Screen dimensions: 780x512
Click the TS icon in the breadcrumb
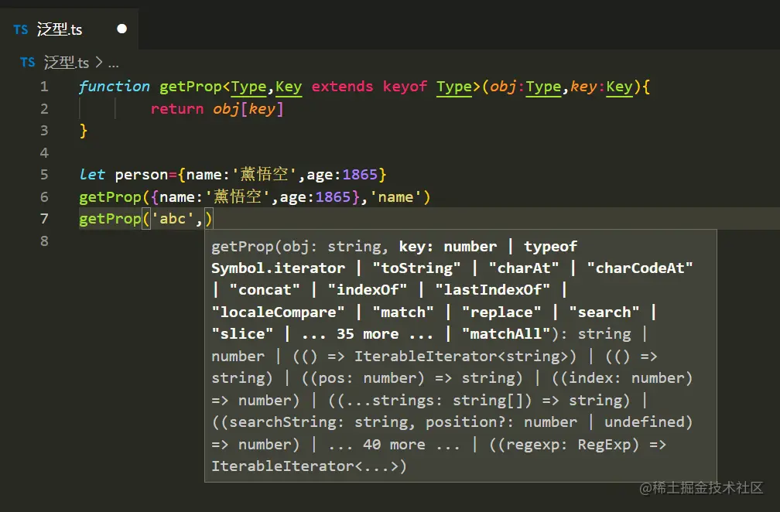pyautogui.click(x=28, y=63)
